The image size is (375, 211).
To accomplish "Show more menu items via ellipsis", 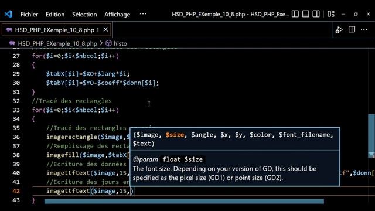I will [143, 14].
